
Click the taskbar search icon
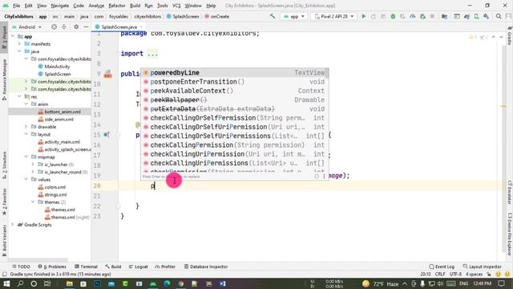click(x=20, y=283)
